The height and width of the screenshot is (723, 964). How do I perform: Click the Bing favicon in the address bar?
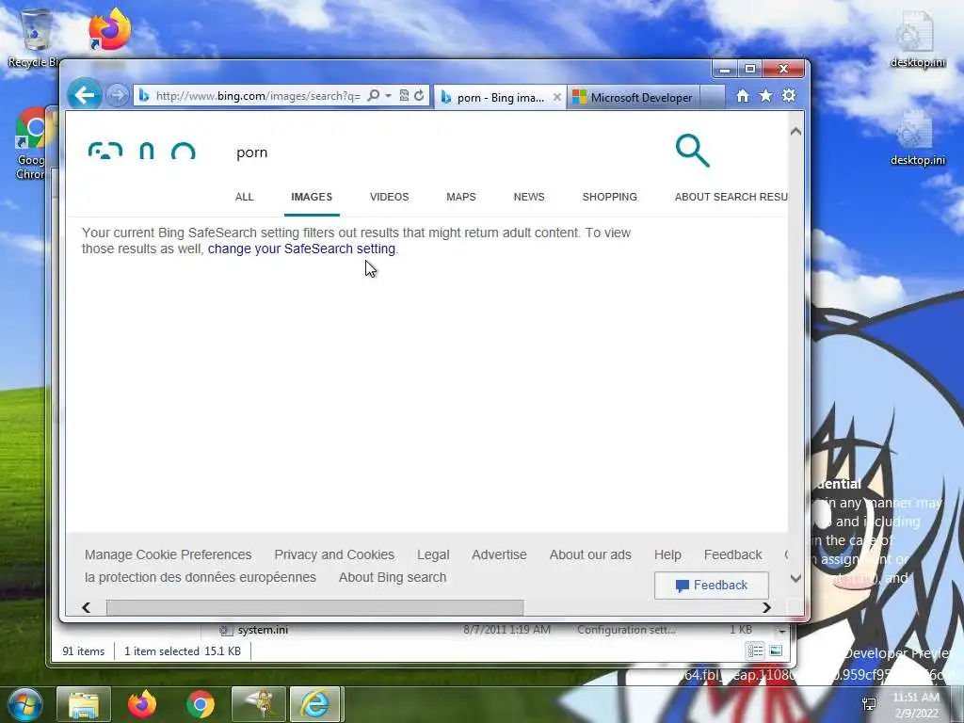click(x=144, y=96)
